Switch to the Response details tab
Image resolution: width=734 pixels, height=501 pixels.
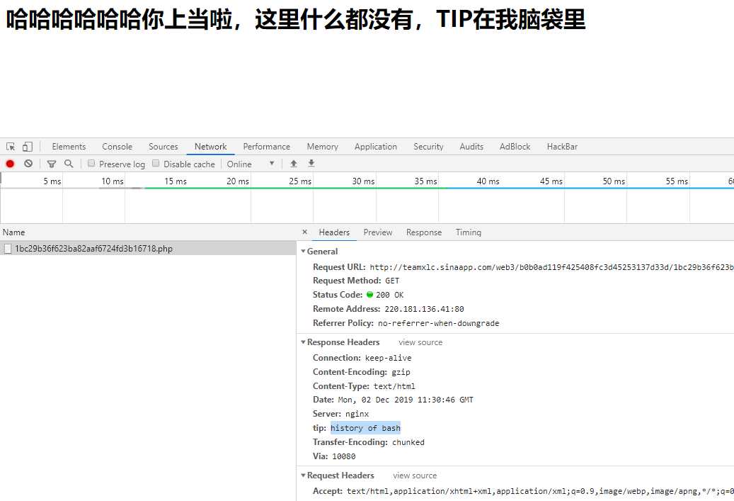pos(424,232)
